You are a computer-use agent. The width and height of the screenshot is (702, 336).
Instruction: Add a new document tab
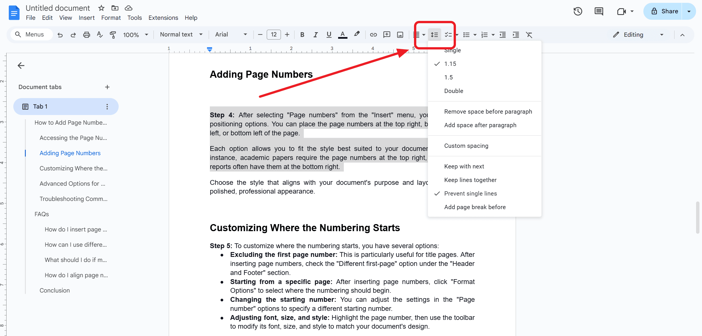(x=107, y=87)
